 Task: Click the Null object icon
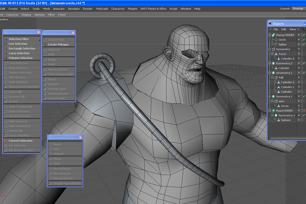pos(276,77)
